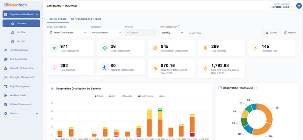Open the Select Date Range dropdown

pyautogui.click(x=67, y=33)
